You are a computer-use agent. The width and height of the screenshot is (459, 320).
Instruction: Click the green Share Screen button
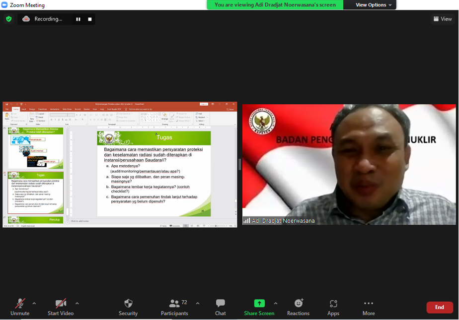[x=259, y=307]
